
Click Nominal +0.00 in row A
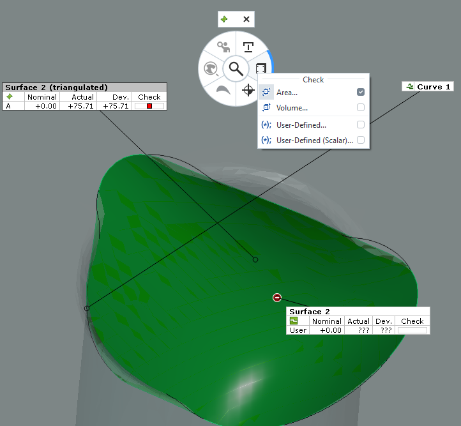point(46,106)
